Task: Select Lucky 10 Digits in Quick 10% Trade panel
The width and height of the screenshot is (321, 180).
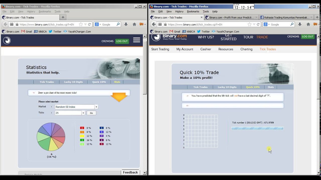Action: pyautogui.click(x=227, y=87)
